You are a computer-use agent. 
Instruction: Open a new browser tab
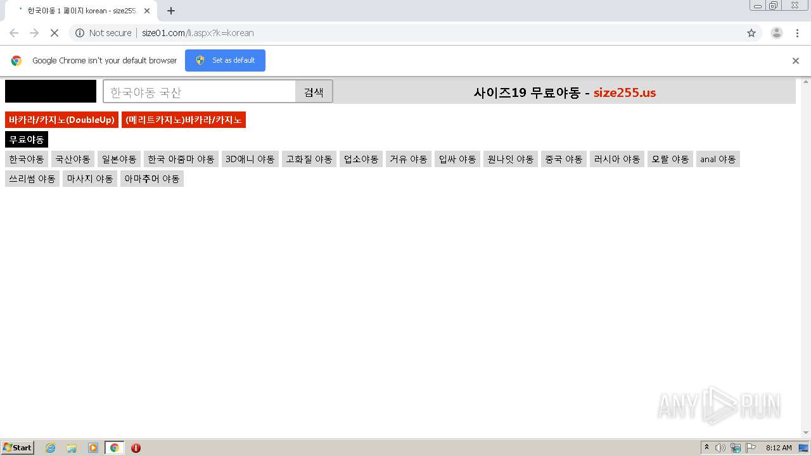pyautogui.click(x=171, y=11)
